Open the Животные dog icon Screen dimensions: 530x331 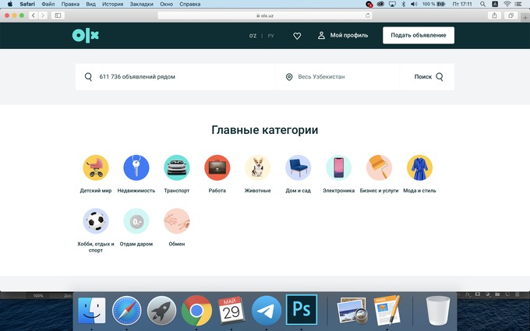click(258, 167)
